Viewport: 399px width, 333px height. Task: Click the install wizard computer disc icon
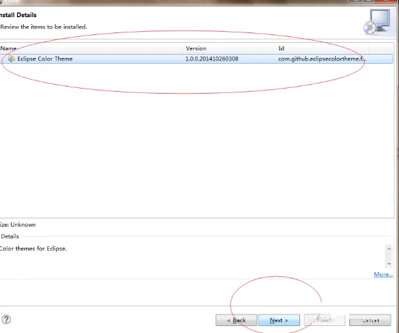click(x=377, y=22)
